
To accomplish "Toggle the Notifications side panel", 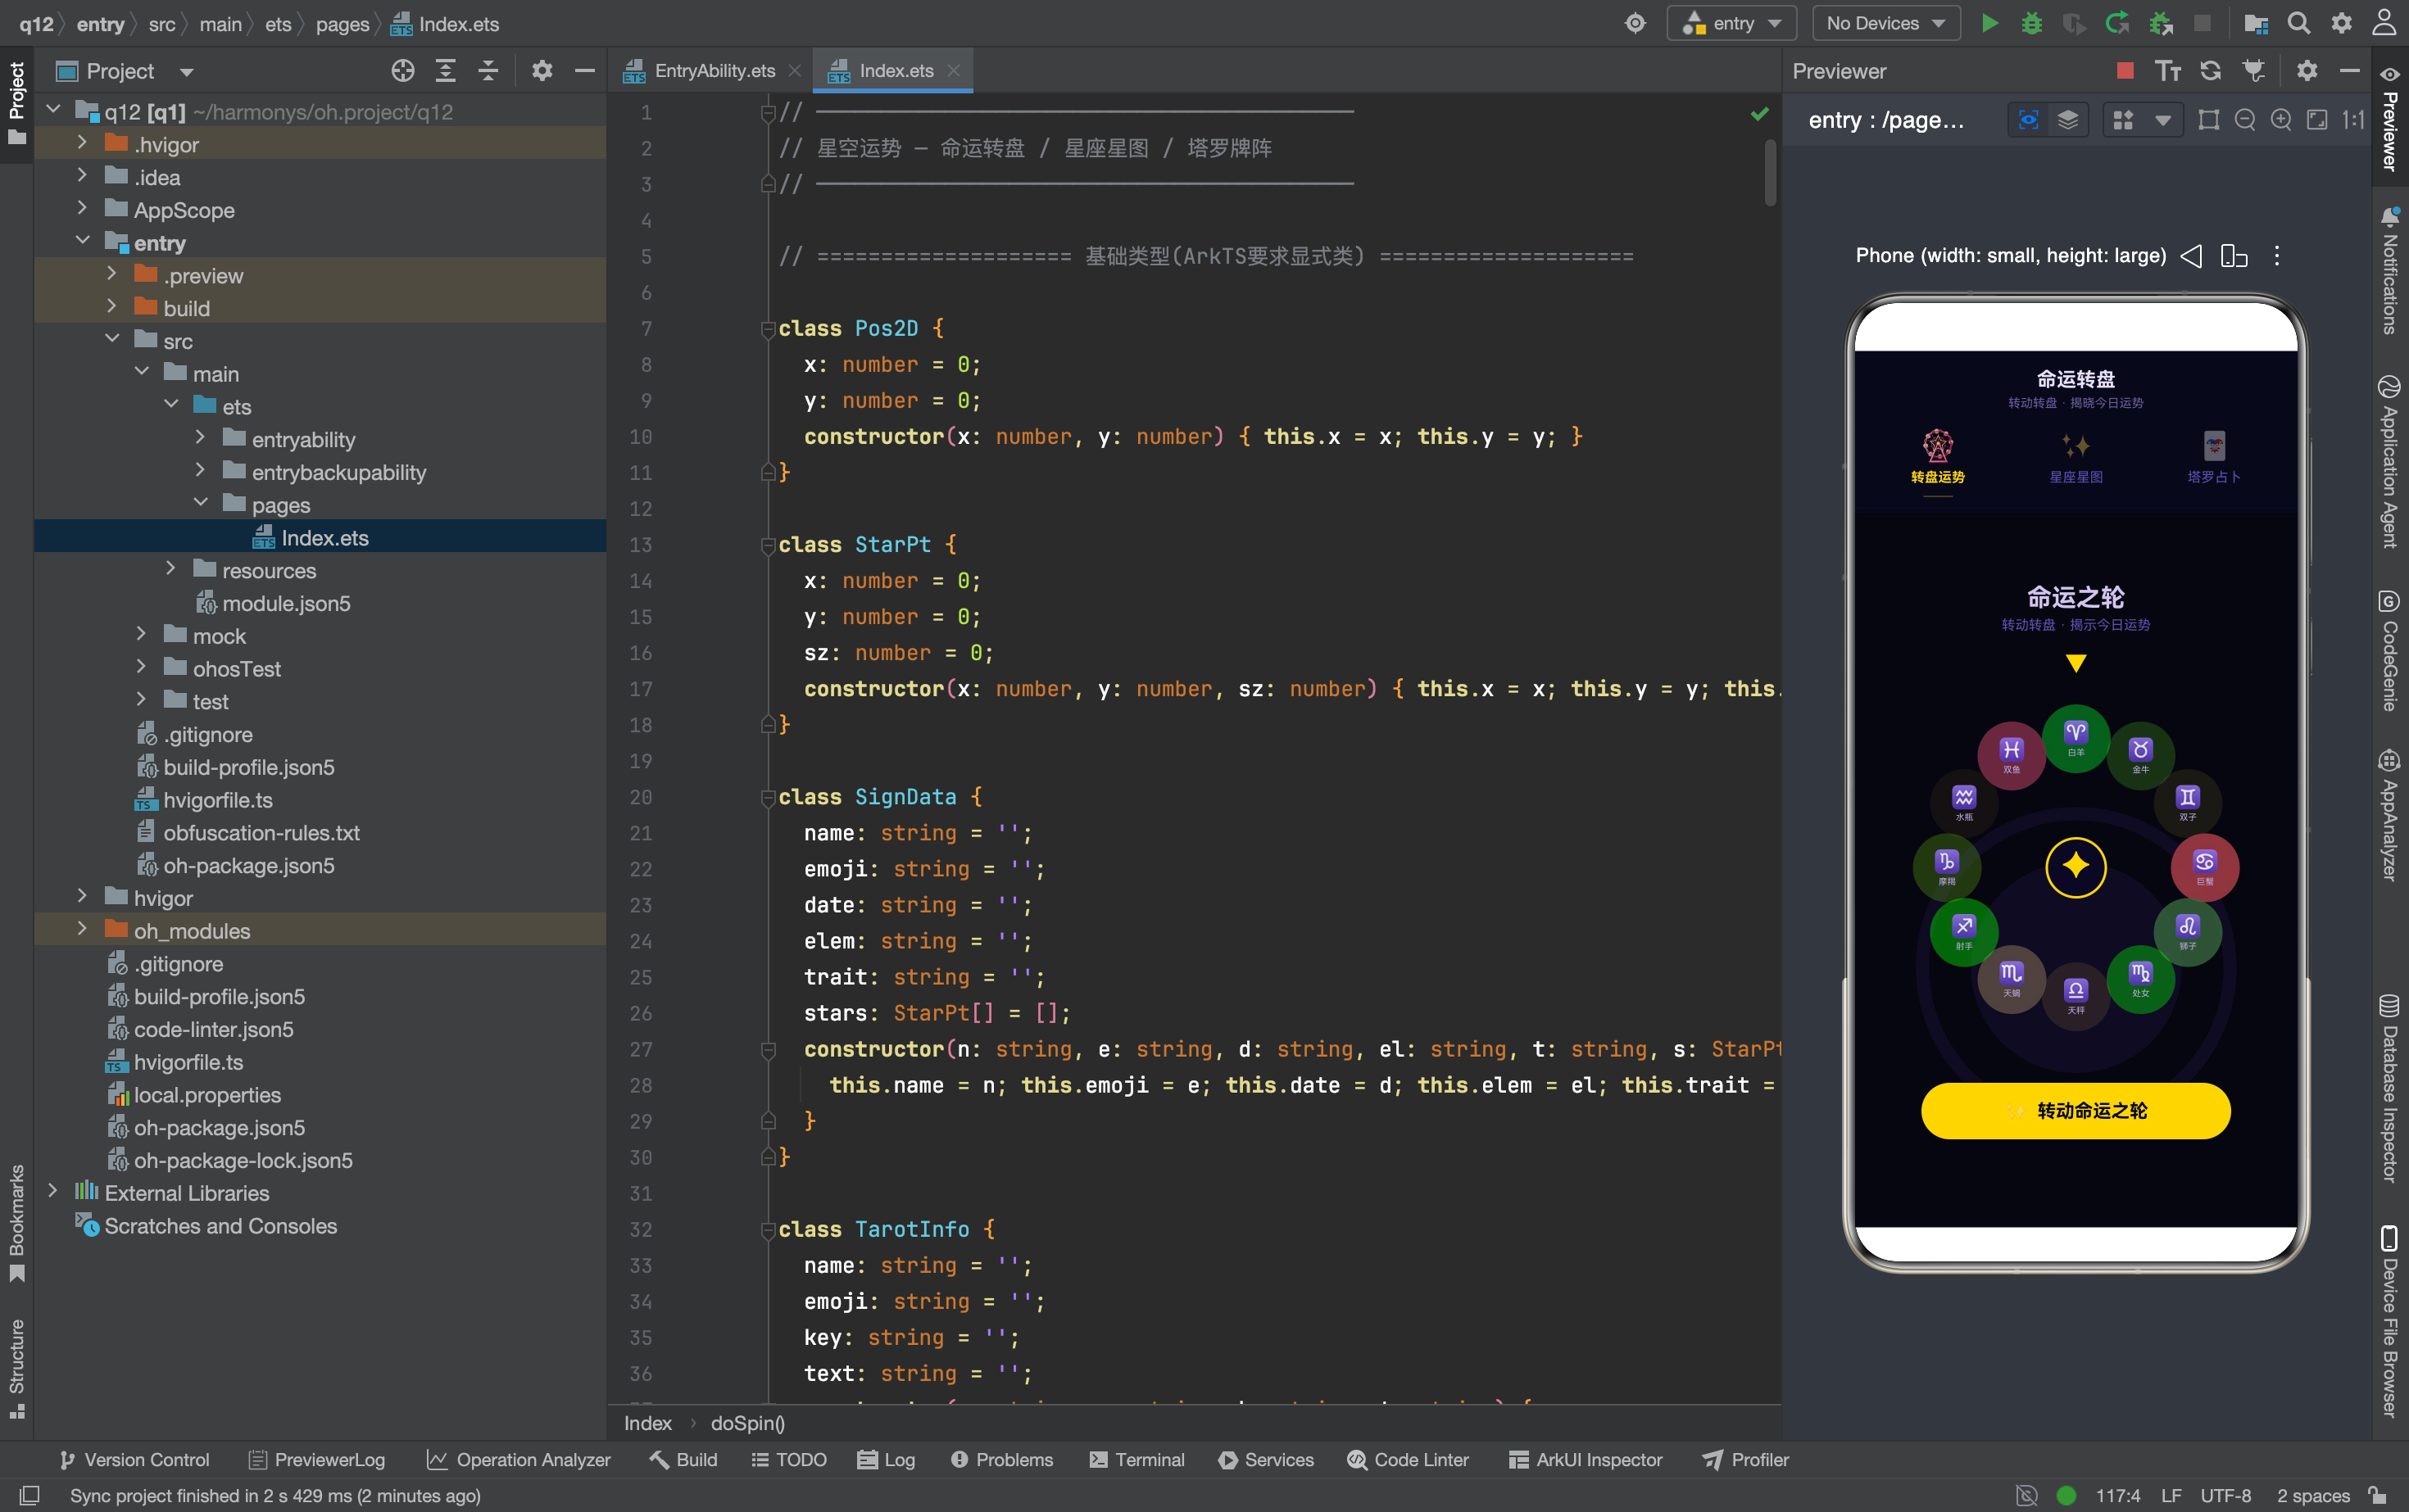I will (2389, 271).
